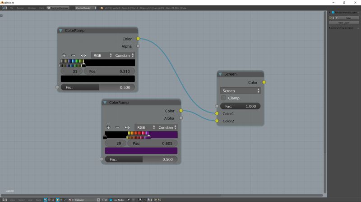
Task: Click the Blender logo icon in info header
Action: pyautogui.click(x=102, y=8)
